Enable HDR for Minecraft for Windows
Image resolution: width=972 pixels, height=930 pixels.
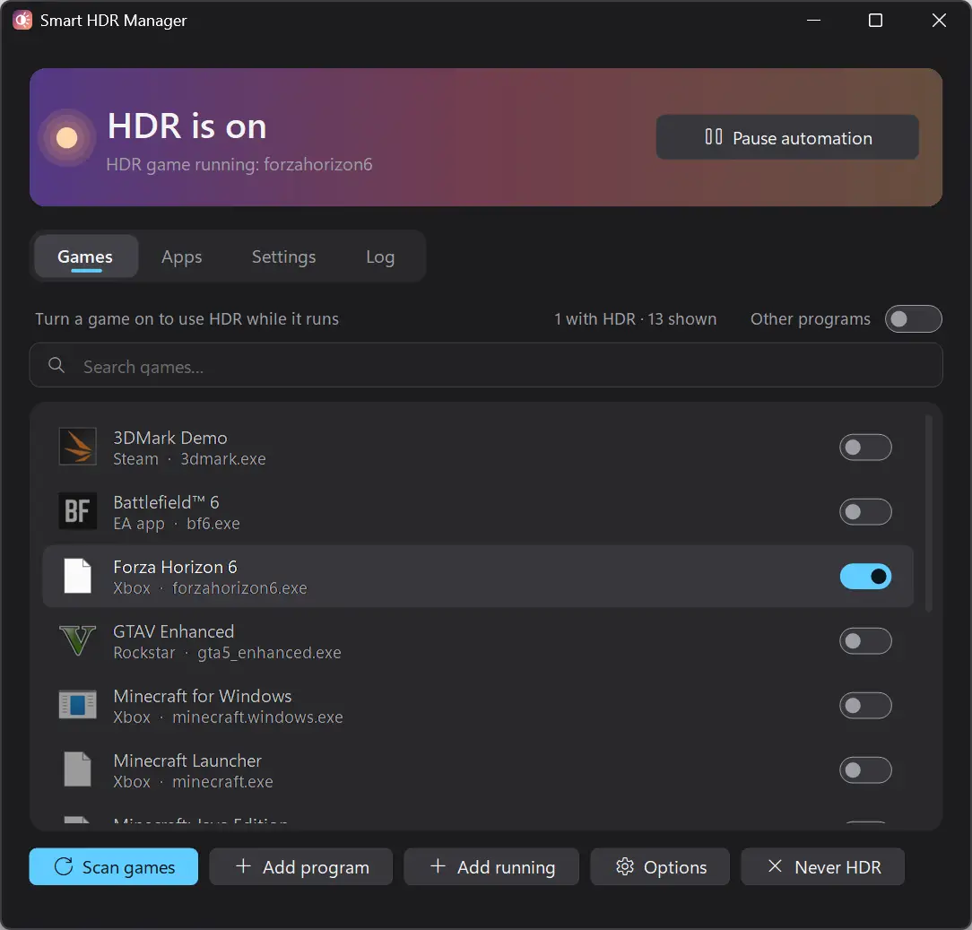click(865, 705)
